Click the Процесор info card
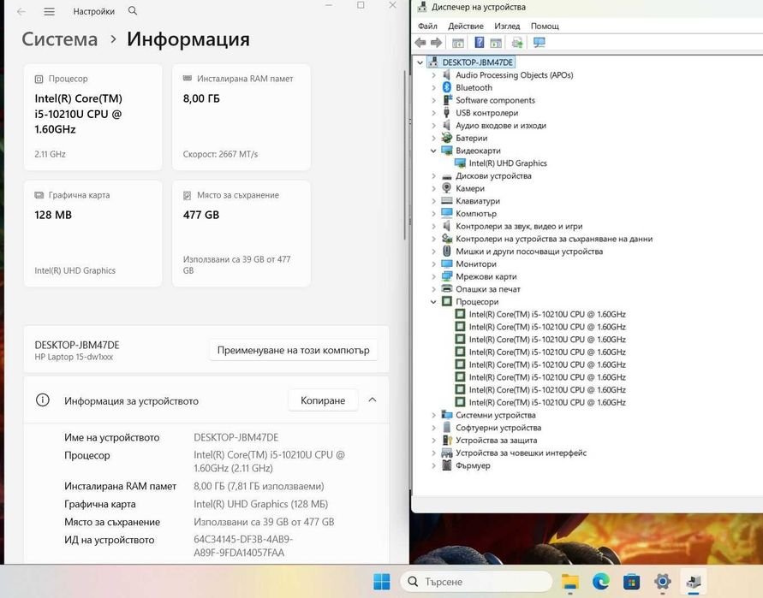This screenshot has width=763, height=598. click(x=93, y=117)
